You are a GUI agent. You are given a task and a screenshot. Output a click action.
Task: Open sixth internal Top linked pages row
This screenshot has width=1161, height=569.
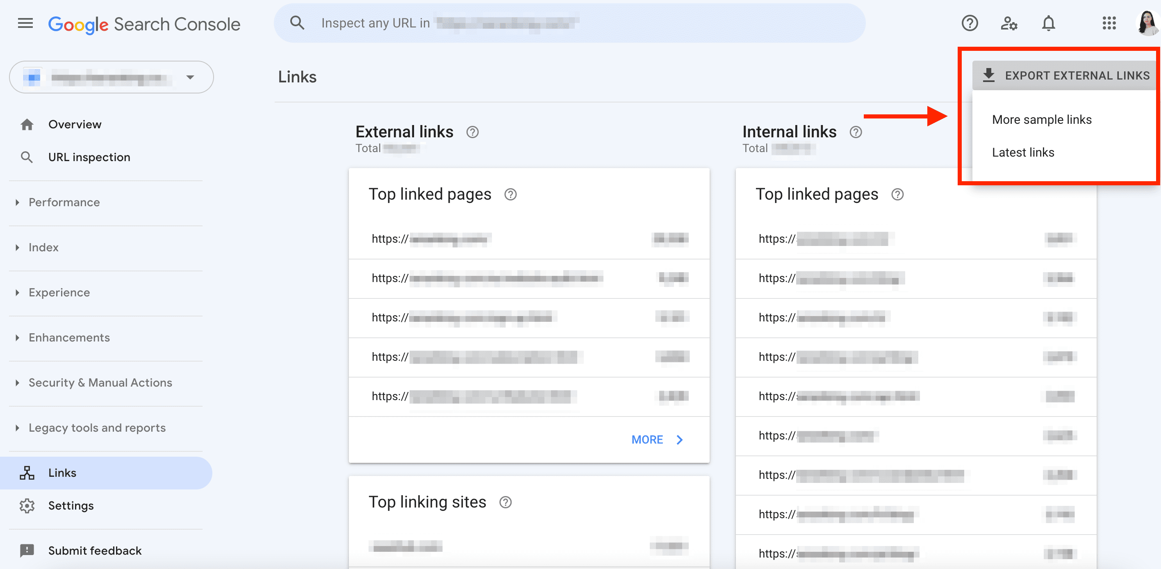coord(916,436)
